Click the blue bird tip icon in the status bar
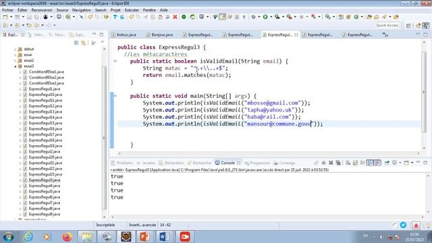432x243 pixels. (404, 225)
